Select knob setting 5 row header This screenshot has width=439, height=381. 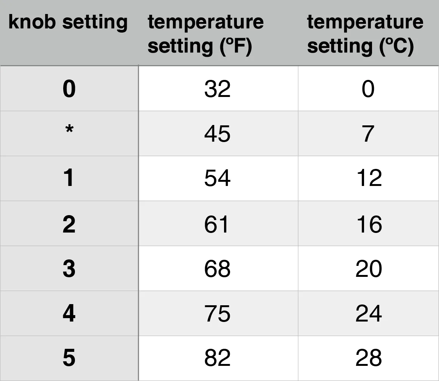point(69,358)
